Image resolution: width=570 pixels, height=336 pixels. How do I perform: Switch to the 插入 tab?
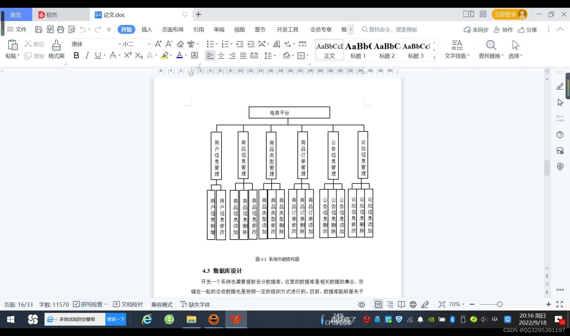[147, 30]
